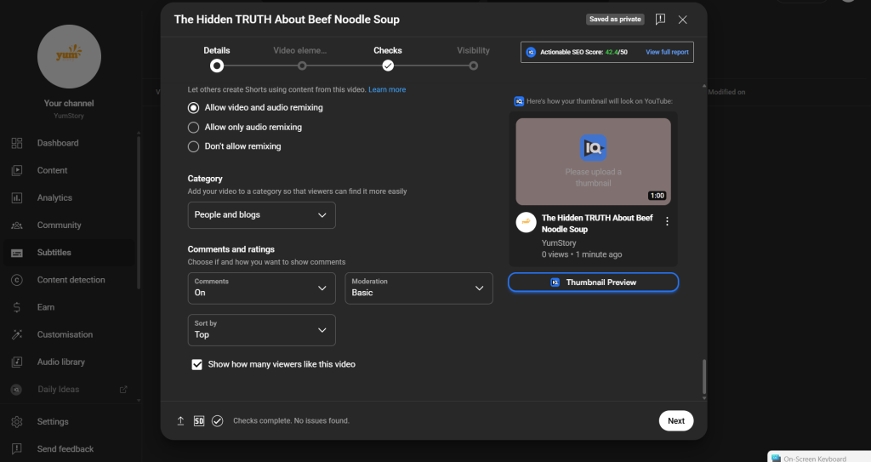Click the SD quality status icon
The height and width of the screenshot is (462, 871).
[199, 421]
